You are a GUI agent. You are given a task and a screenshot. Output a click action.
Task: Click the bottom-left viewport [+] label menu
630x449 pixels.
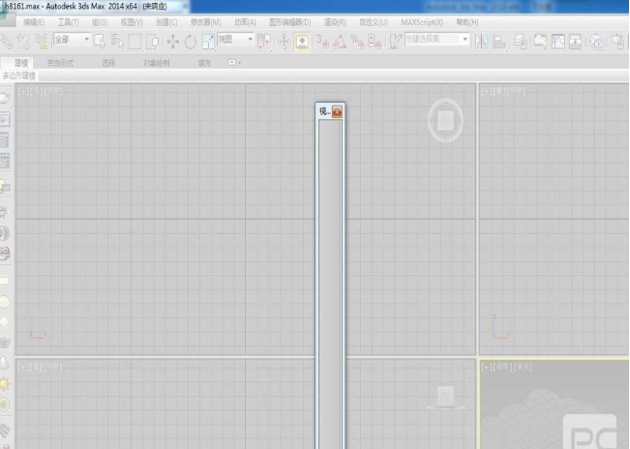(x=23, y=367)
